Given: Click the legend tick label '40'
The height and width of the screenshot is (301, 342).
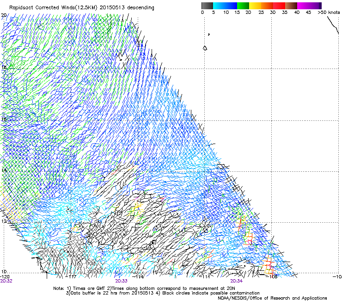Looking at the screenshot, I should tap(297, 13).
